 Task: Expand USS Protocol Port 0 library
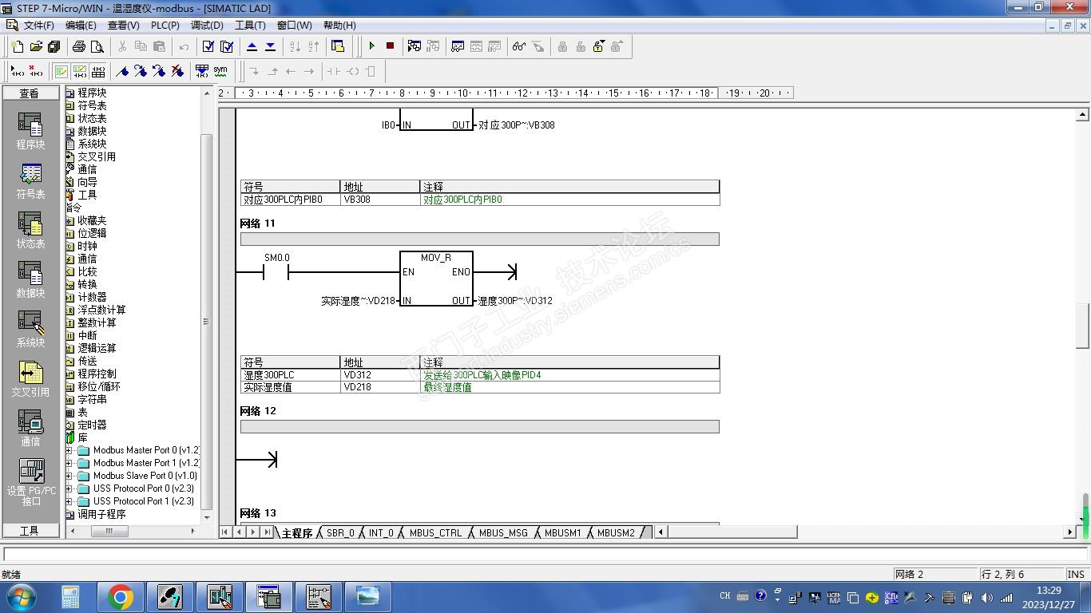(69, 488)
